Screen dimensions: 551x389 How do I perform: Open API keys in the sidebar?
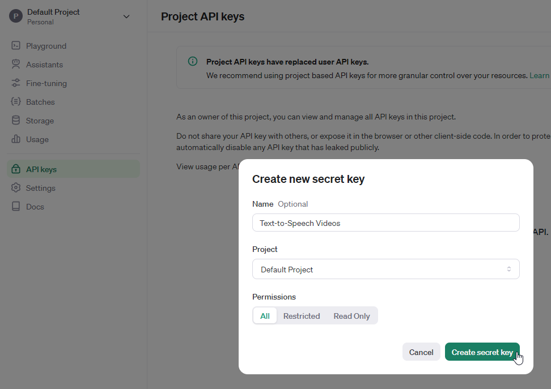(x=41, y=169)
